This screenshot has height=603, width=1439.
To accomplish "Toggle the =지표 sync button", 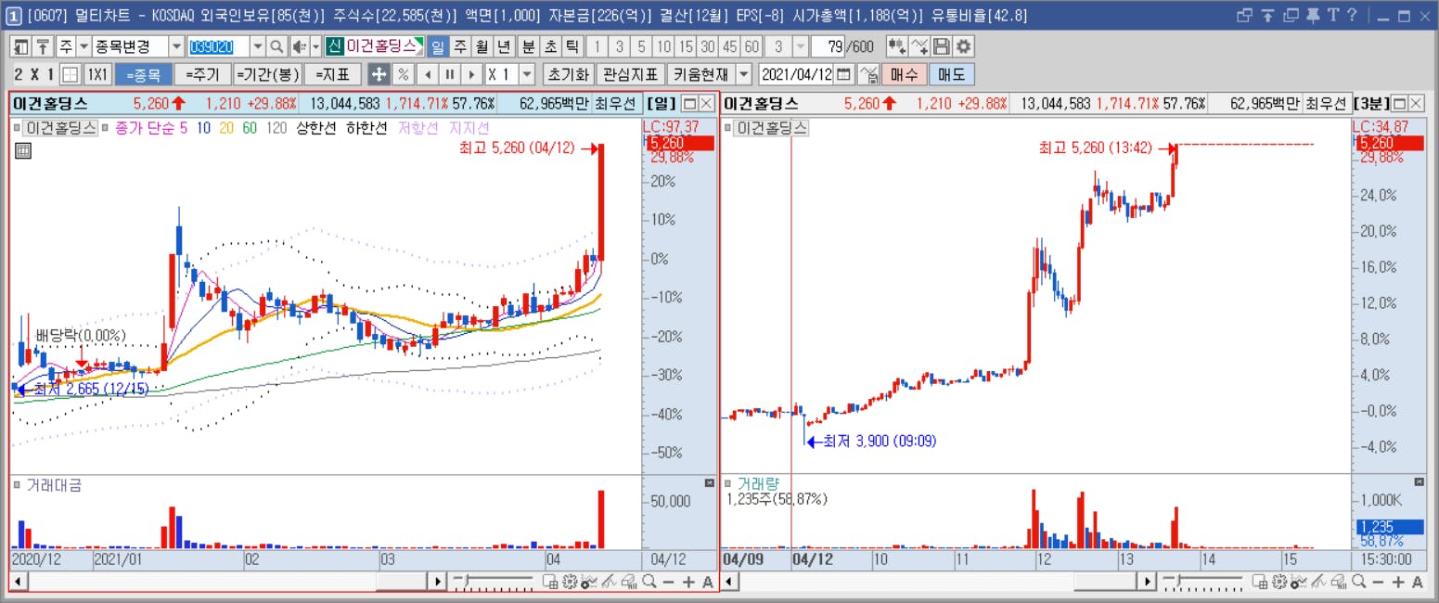I will point(332,74).
